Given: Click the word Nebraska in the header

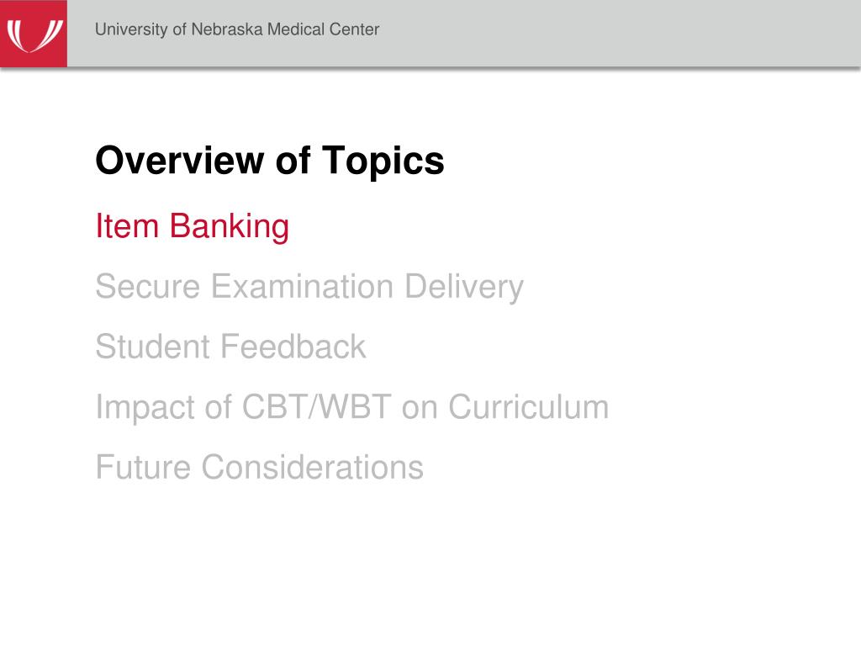Looking at the screenshot, I should pyautogui.click(x=227, y=29).
